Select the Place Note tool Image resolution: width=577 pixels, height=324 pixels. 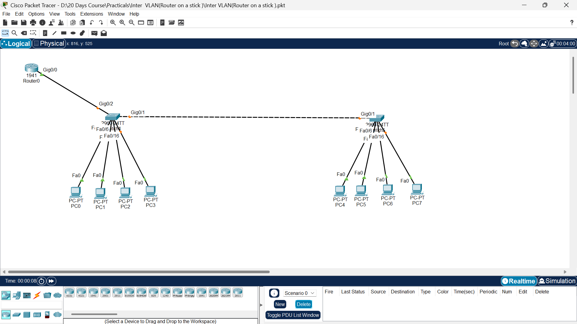[45, 33]
